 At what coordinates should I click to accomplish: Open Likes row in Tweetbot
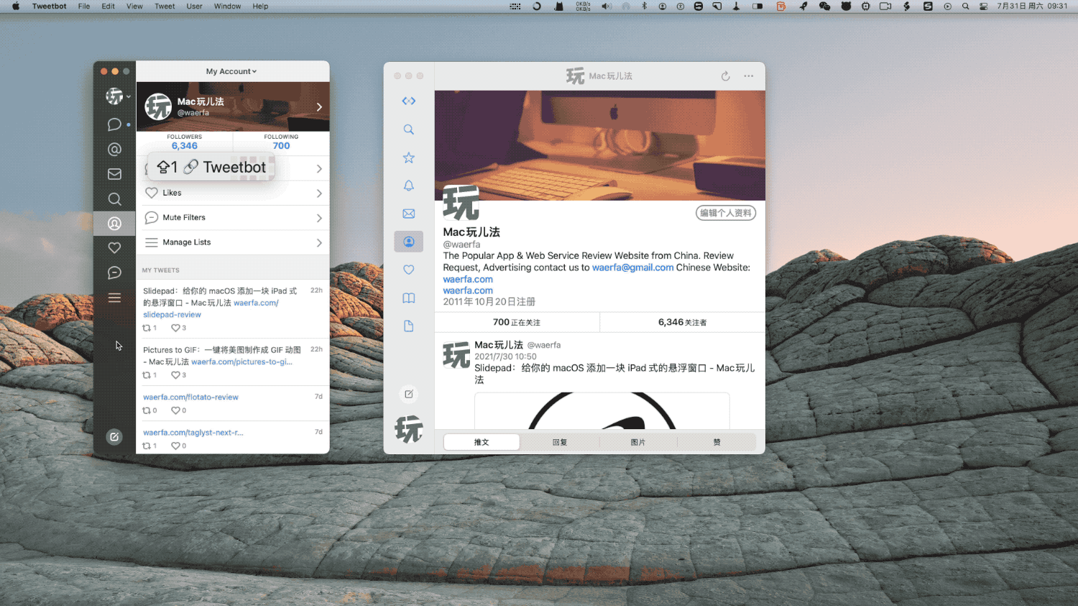[x=233, y=193]
